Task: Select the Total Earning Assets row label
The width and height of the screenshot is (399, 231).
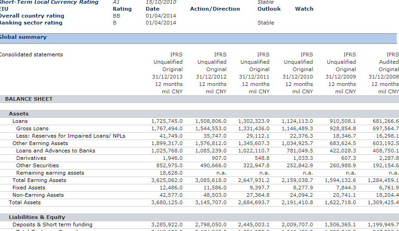Action: (x=39, y=180)
